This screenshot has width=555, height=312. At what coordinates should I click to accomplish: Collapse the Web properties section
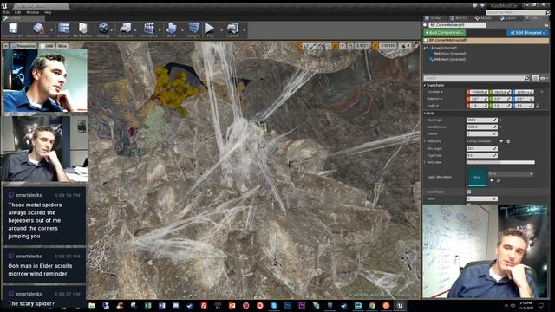(425, 114)
